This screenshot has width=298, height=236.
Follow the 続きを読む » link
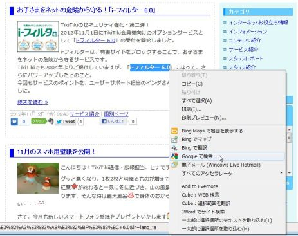[33, 102]
